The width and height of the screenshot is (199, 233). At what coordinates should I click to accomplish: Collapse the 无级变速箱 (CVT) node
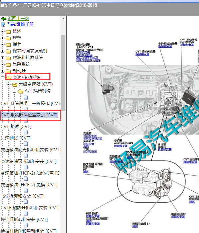(9, 84)
